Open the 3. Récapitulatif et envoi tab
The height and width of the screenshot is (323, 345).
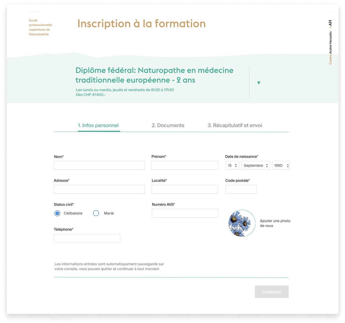pyautogui.click(x=235, y=125)
